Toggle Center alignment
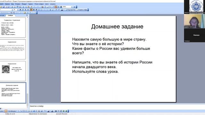The height and width of the screenshot is (115, 205). [34, 10]
